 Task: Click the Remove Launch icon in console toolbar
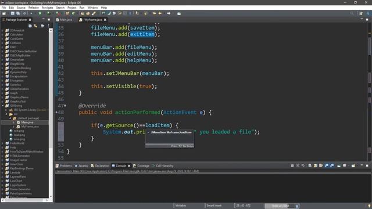click(x=298, y=165)
